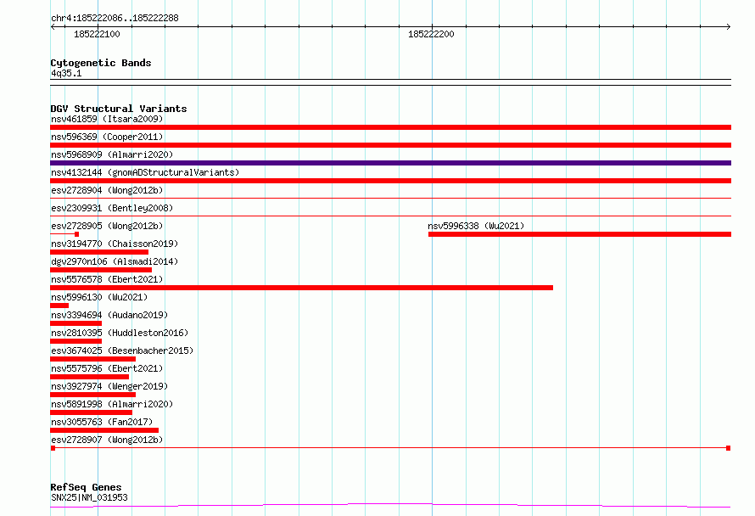
Task: Open the esv2309931 (Bentley2008) label
Action: tap(112, 208)
